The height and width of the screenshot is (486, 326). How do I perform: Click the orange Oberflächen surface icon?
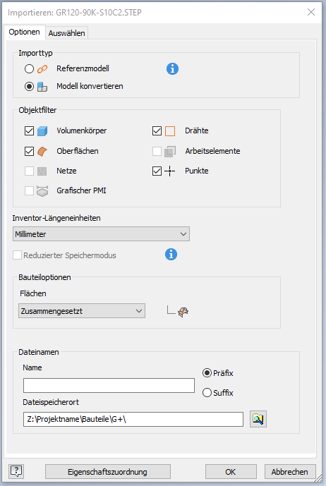(42, 151)
